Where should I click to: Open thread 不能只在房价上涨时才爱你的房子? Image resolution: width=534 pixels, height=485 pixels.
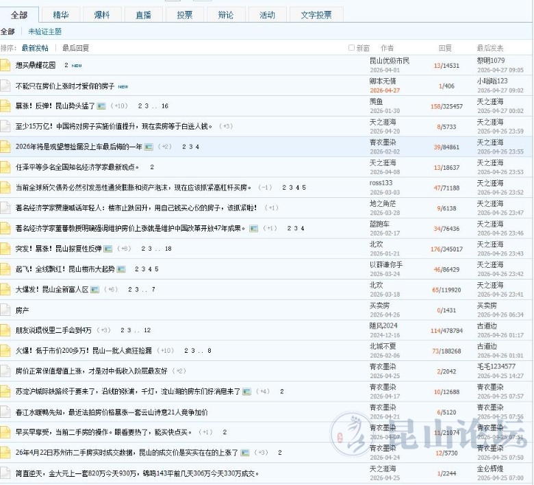click(65, 86)
